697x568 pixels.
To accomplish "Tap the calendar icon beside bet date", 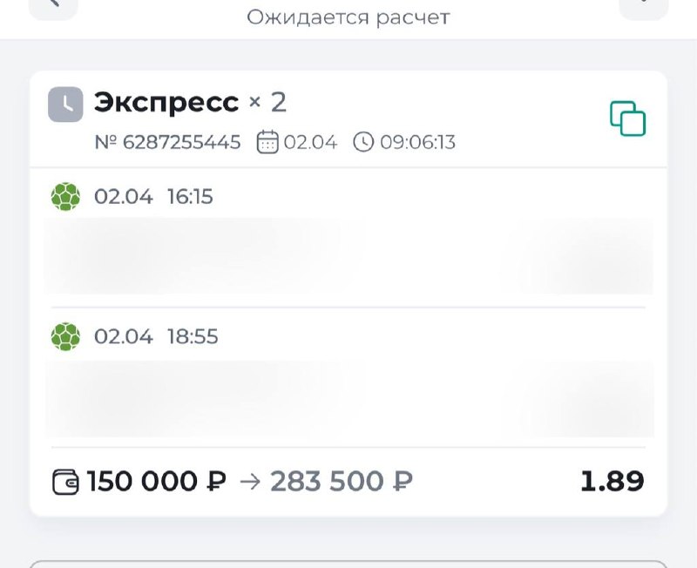I will 267,142.
